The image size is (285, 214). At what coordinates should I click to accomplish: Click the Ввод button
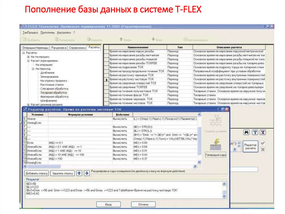click(108, 205)
